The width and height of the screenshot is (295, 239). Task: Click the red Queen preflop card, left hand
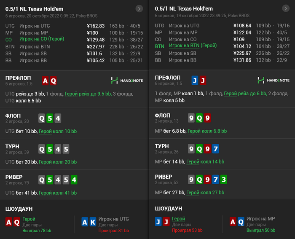coord(54,81)
